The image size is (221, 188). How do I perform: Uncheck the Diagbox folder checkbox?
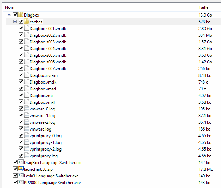tap(15, 15)
